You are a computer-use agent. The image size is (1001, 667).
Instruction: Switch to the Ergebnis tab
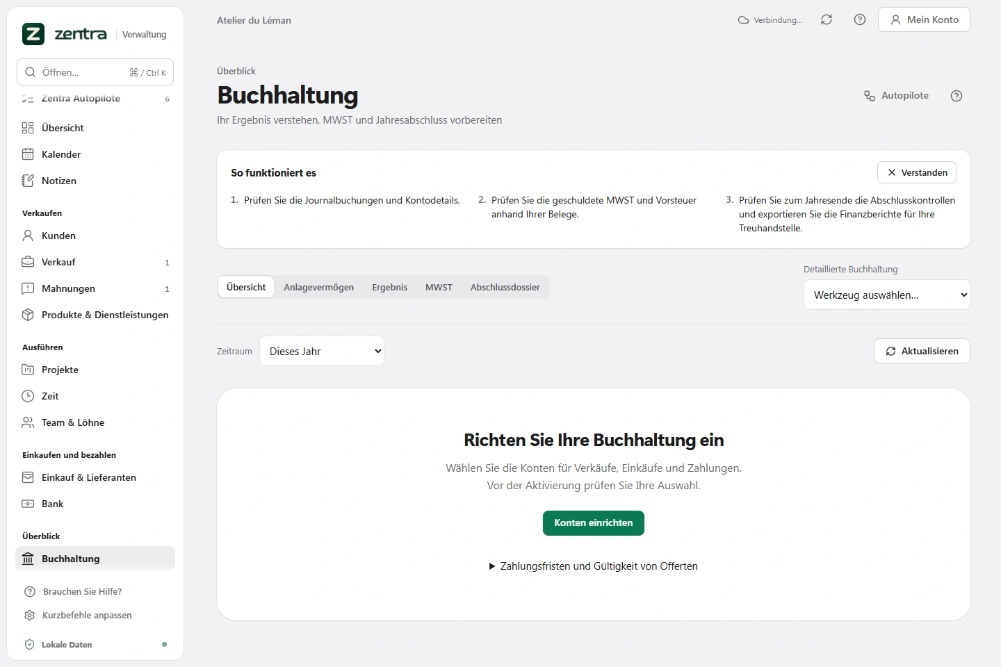point(390,287)
